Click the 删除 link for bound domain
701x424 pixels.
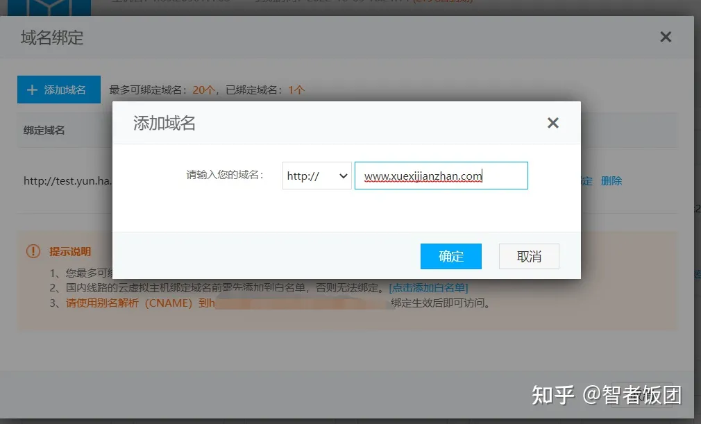tap(611, 181)
